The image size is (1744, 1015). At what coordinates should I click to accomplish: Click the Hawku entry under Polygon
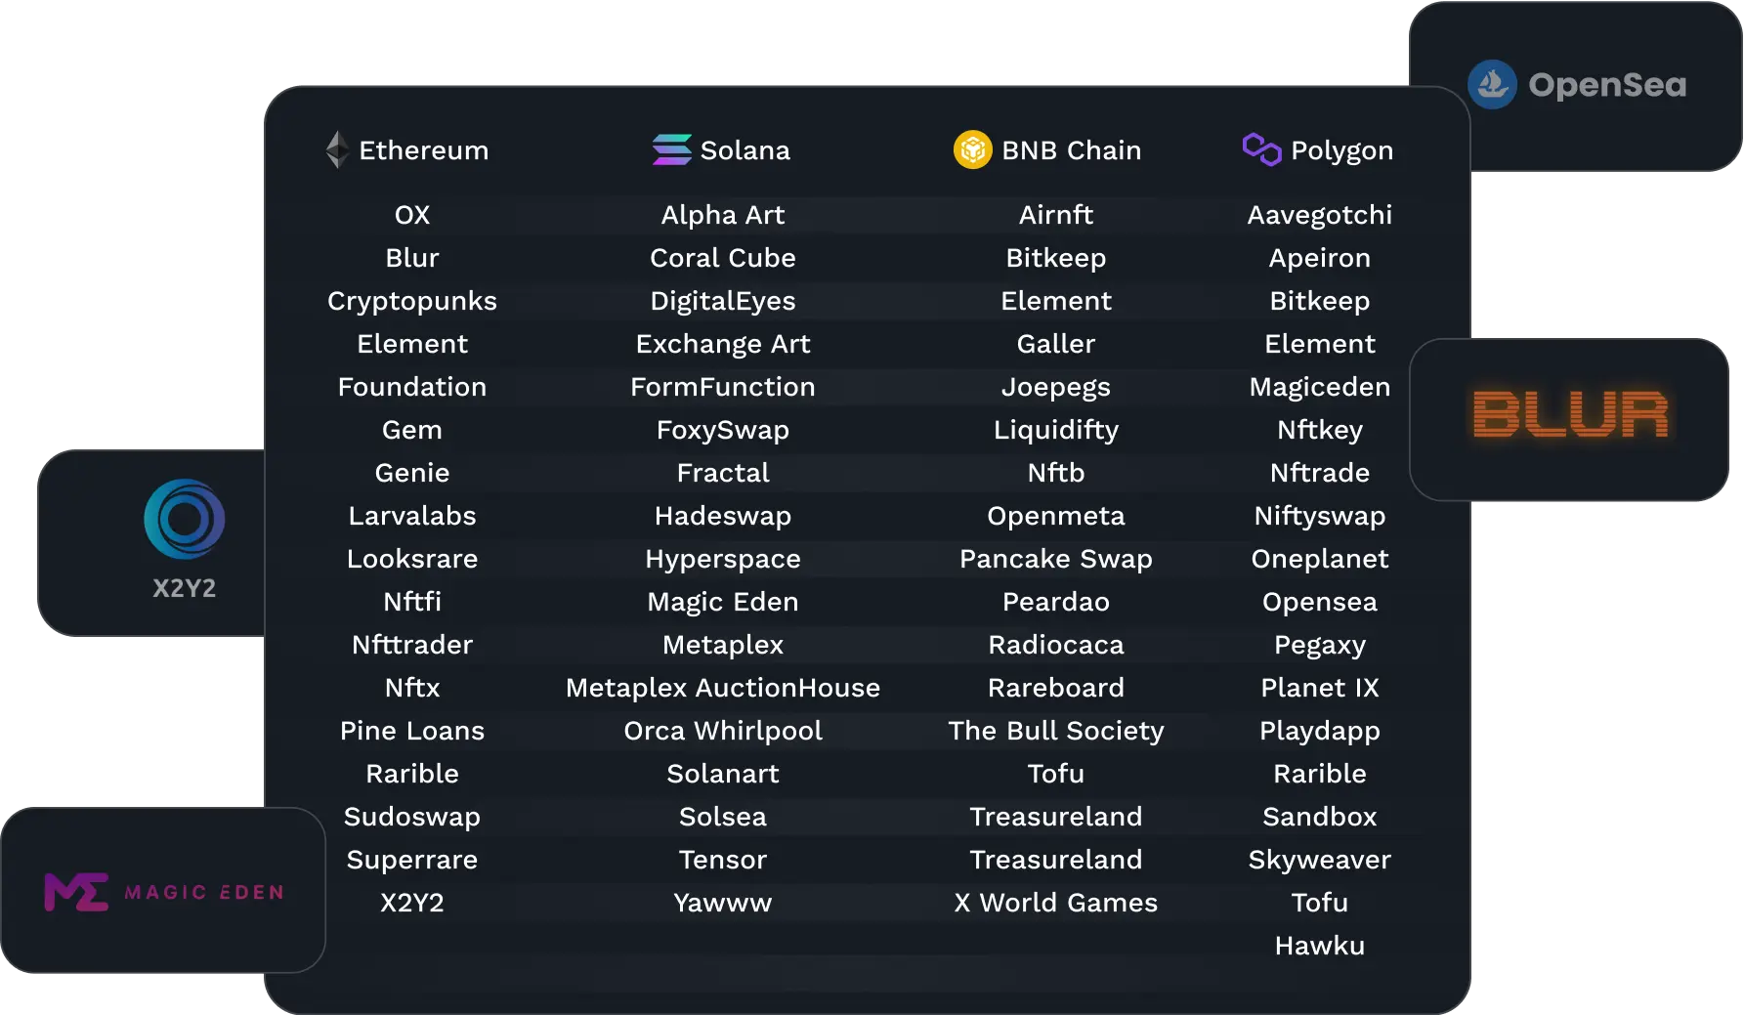click(1320, 946)
